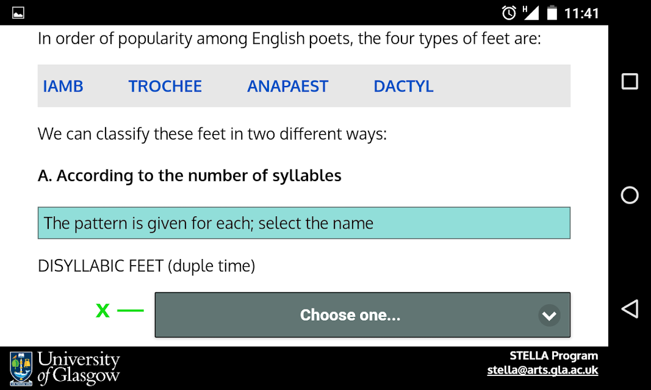Click the STELLA Program footer text
The width and height of the screenshot is (651, 390).
point(554,356)
